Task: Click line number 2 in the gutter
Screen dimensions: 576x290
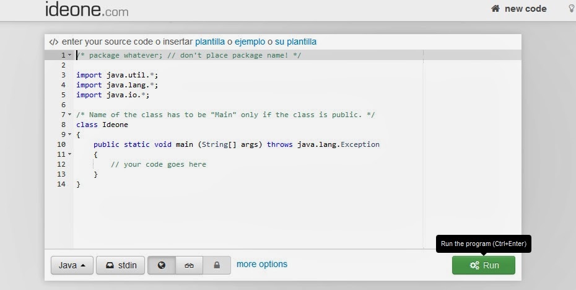Action: pos(63,65)
